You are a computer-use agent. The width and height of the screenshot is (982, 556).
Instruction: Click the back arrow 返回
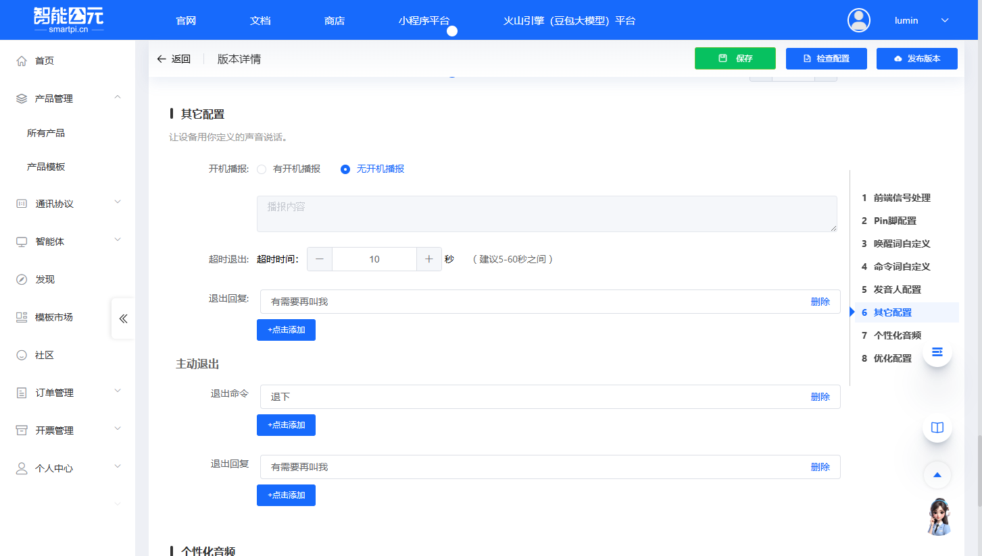point(174,59)
